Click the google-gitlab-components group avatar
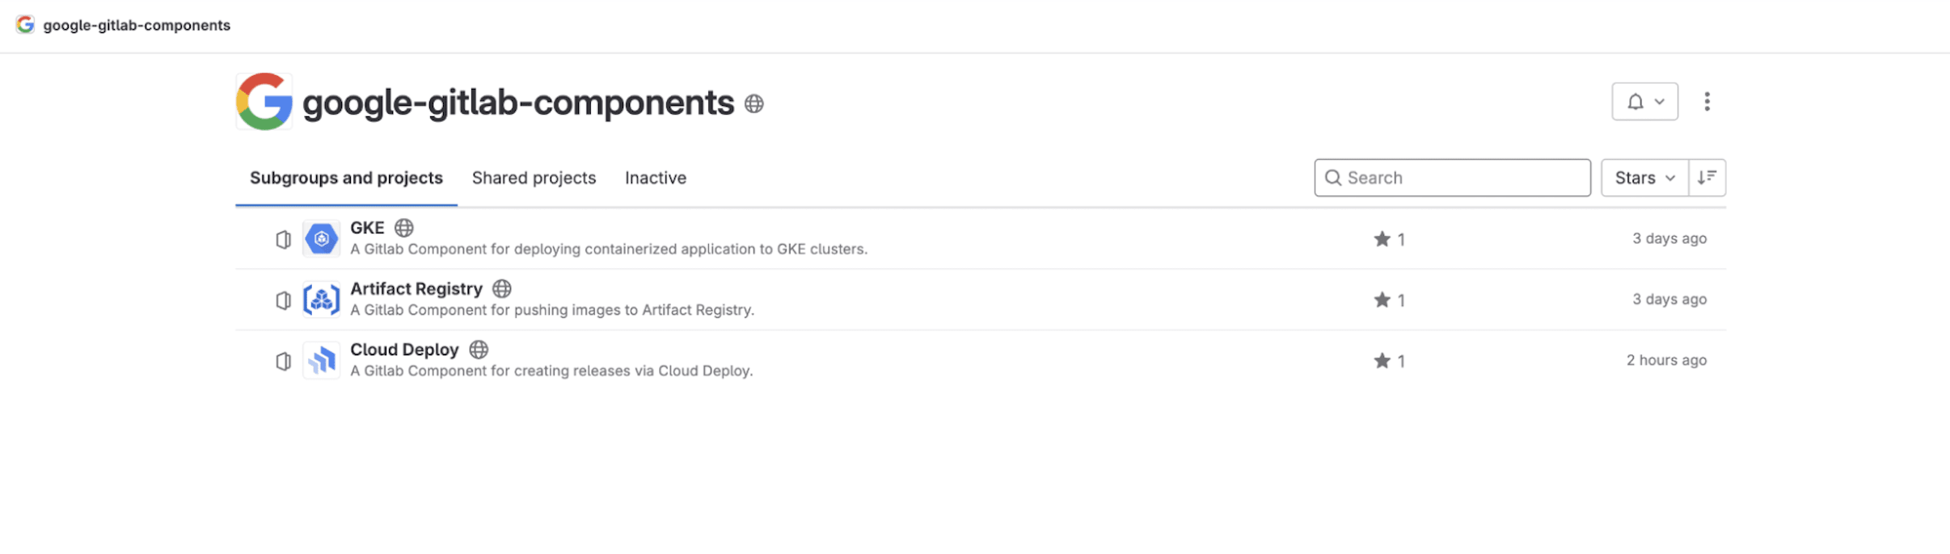Image resolution: width=1950 pixels, height=554 pixels. 262,100
